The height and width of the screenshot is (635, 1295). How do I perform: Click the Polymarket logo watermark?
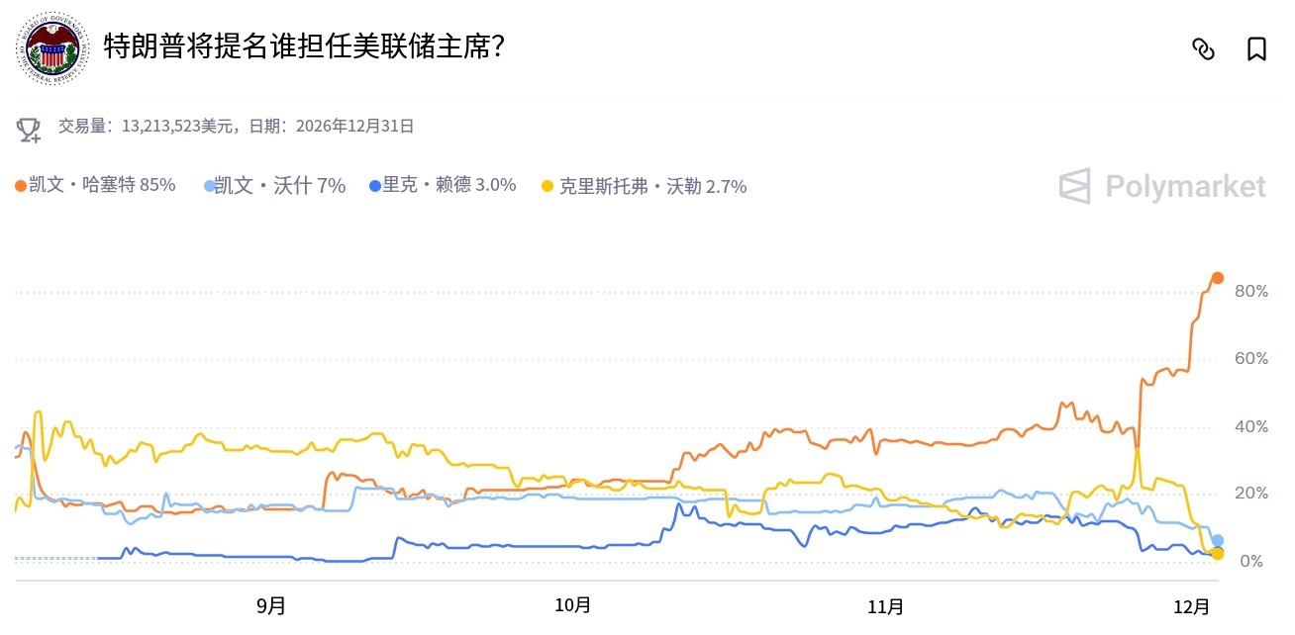coord(1162,187)
